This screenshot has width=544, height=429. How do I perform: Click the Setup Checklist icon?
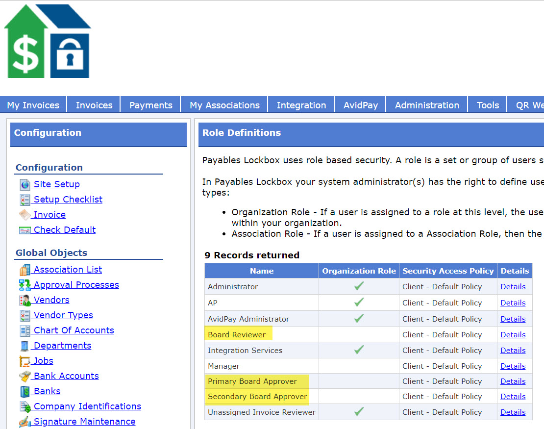click(x=25, y=200)
